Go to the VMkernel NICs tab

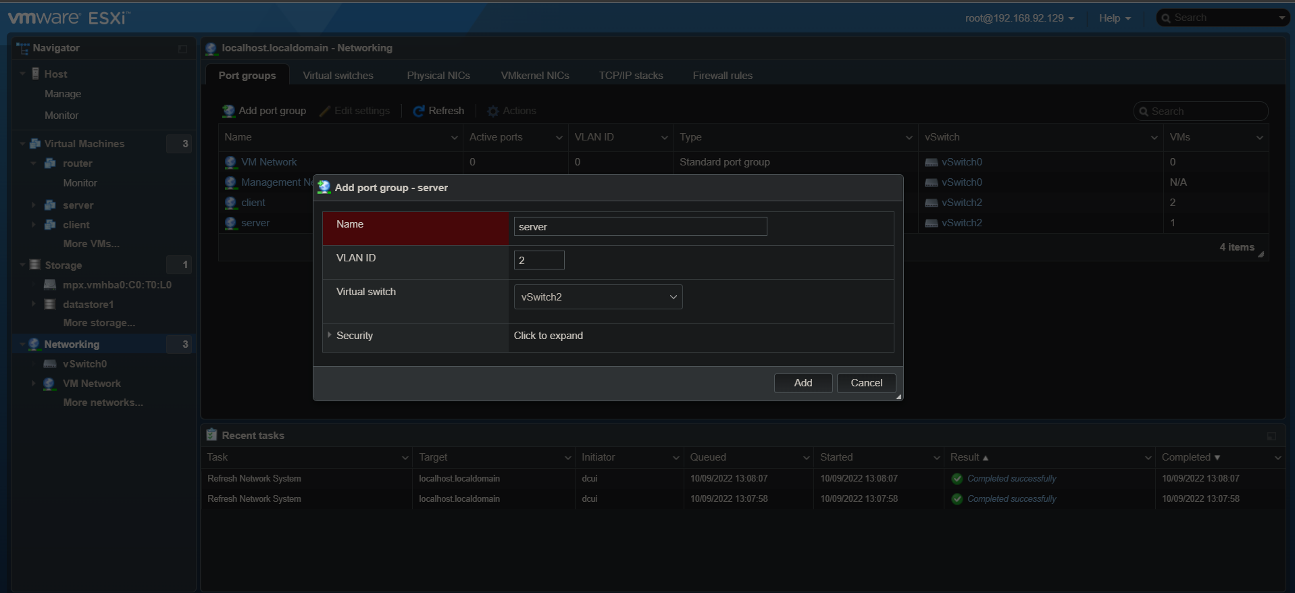click(x=535, y=76)
